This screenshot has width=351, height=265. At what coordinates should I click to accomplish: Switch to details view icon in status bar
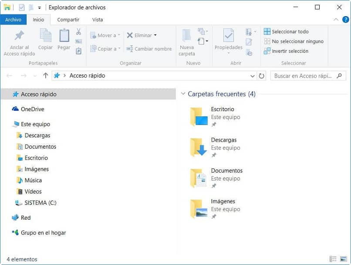(x=333, y=259)
